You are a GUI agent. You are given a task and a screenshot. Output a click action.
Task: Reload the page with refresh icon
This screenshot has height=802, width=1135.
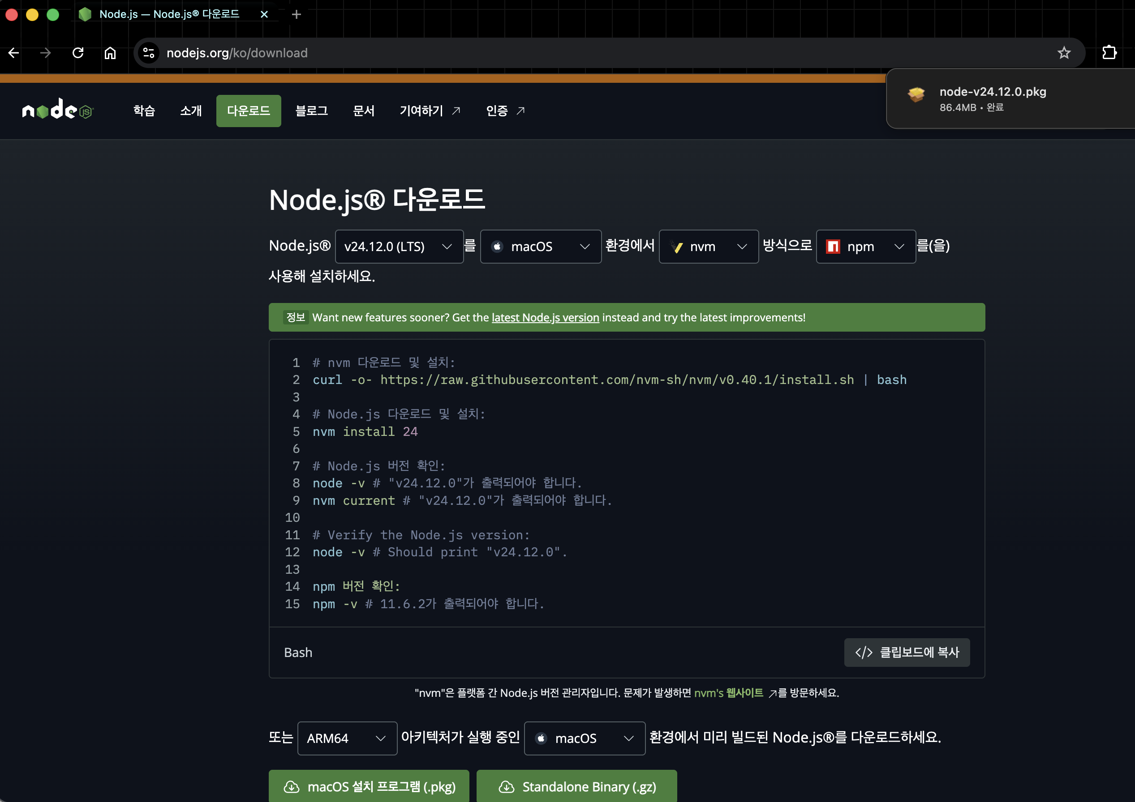point(77,53)
